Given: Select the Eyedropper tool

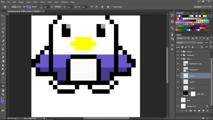Looking at the screenshot, I should tap(3, 36).
